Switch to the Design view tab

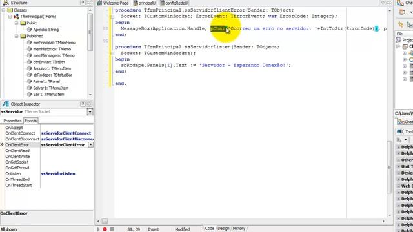[x=223, y=229]
